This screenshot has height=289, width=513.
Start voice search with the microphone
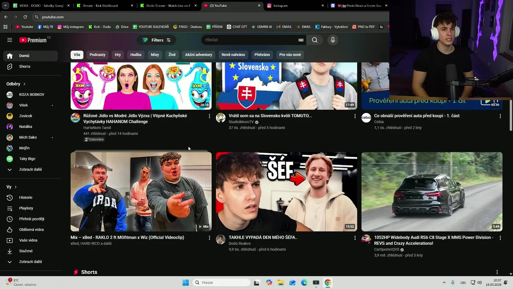pyautogui.click(x=333, y=40)
